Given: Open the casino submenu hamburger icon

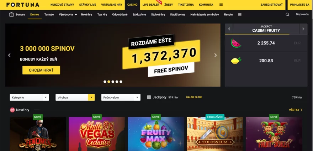Looking at the screenshot, I should pyautogui.click(x=240, y=14).
